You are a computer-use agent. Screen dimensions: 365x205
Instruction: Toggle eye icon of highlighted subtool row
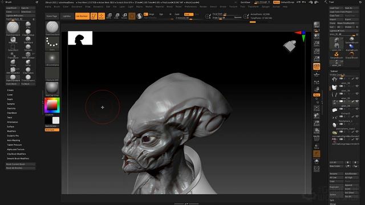(357, 101)
